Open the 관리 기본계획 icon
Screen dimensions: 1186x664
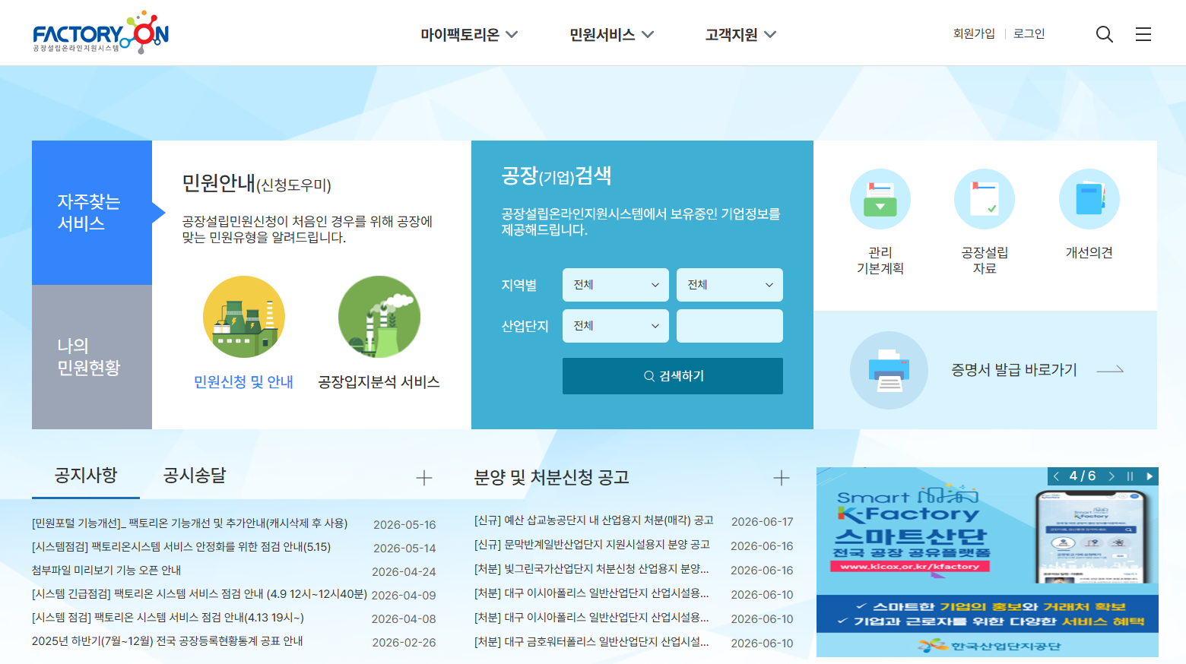click(x=880, y=199)
